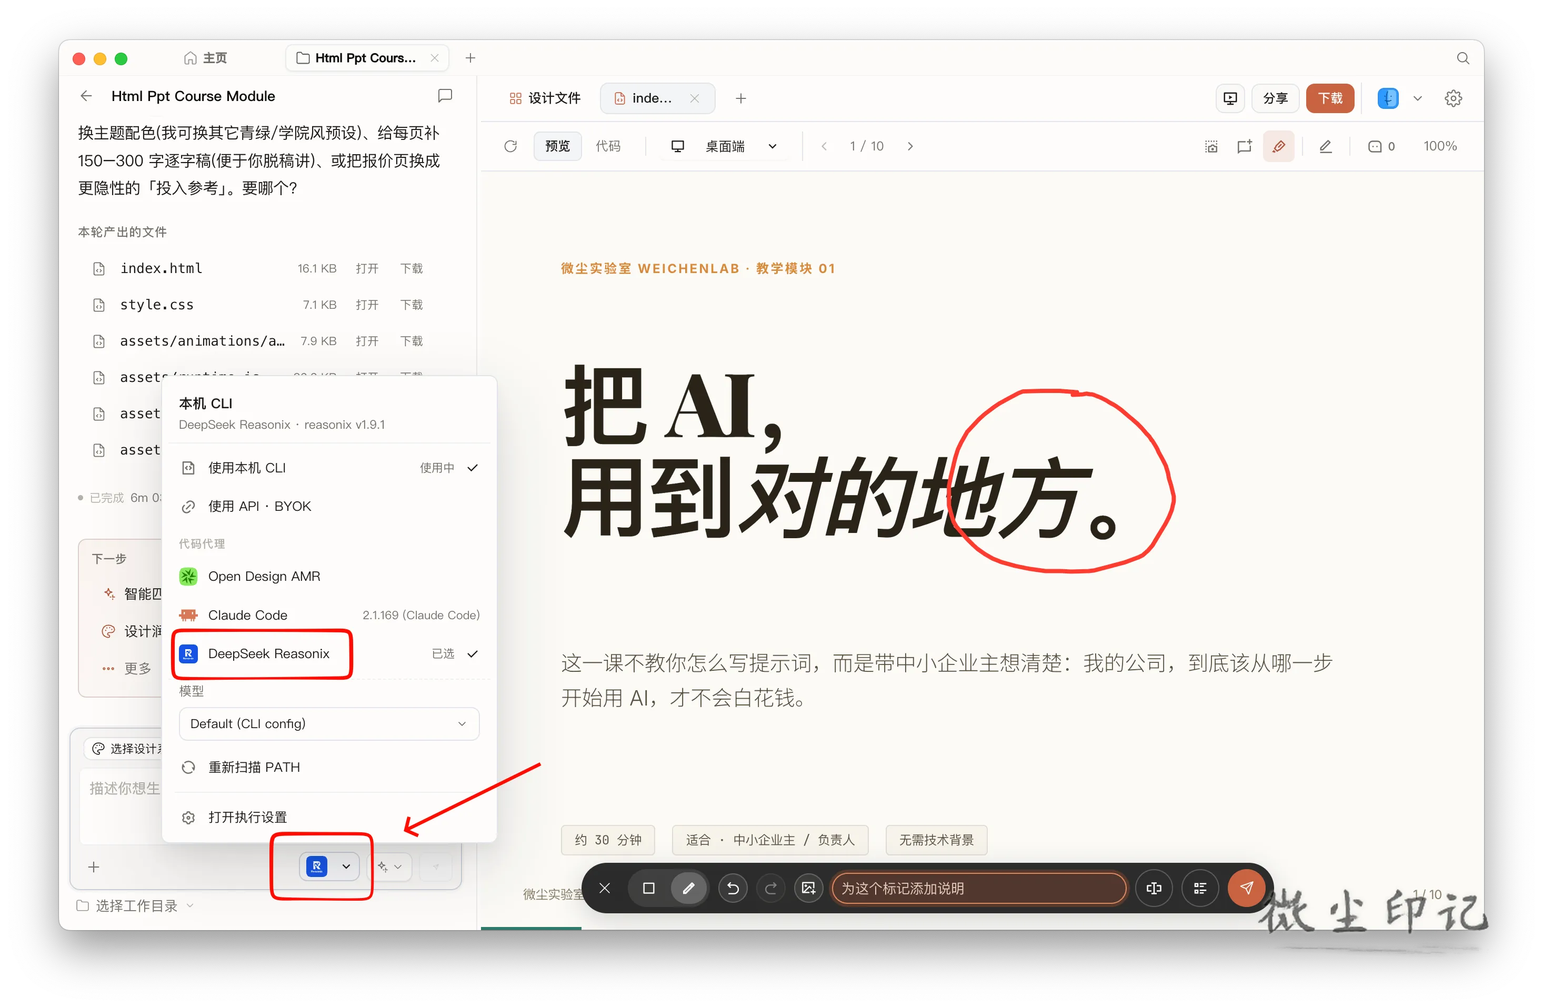Viewport: 1543px width, 1008px height.
Task: Click the plus attachment icon in the composer
Action: [94, 866]
